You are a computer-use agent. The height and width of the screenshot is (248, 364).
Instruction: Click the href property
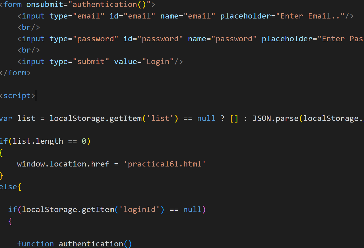click(100, 164)
